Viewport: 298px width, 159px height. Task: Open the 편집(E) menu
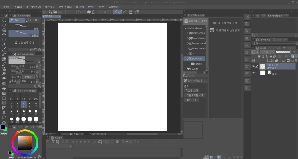[18, 7]
